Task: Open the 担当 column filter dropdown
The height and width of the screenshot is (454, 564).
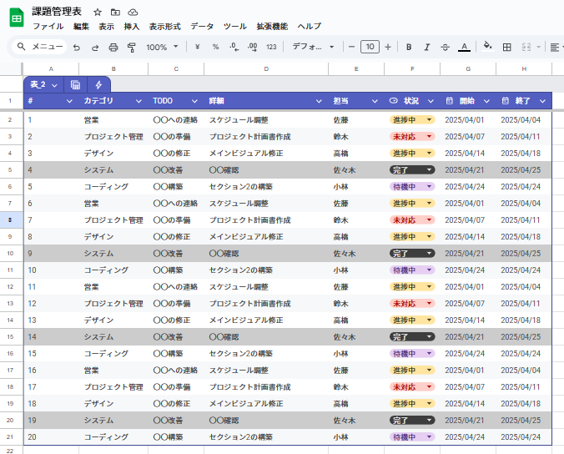Action: pyautogui.click(x=375, y=102)
